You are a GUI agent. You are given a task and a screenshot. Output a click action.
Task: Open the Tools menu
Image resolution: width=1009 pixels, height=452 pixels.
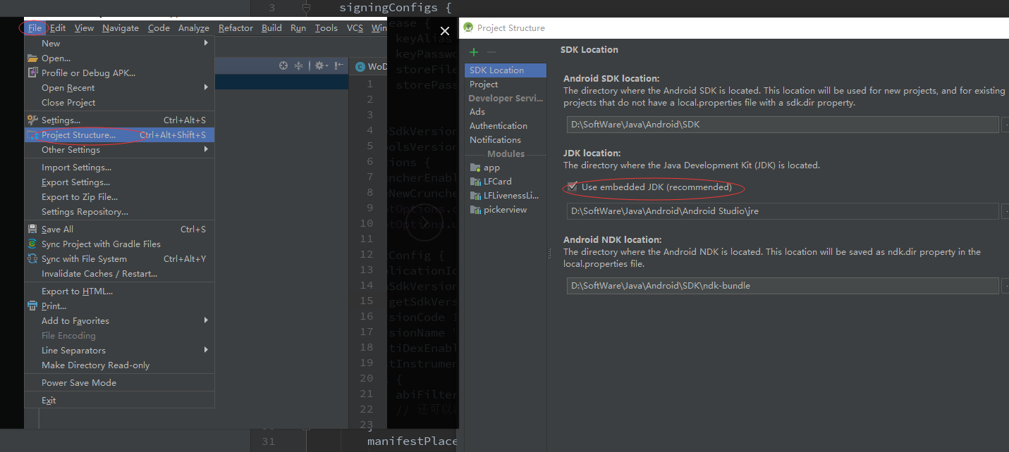point(326,28)
